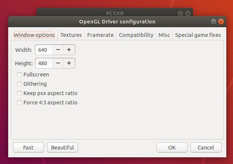This screenshot has height=164, width=233.
Task: Tick Force 4:3 aspect ratio
Action: 19,102
